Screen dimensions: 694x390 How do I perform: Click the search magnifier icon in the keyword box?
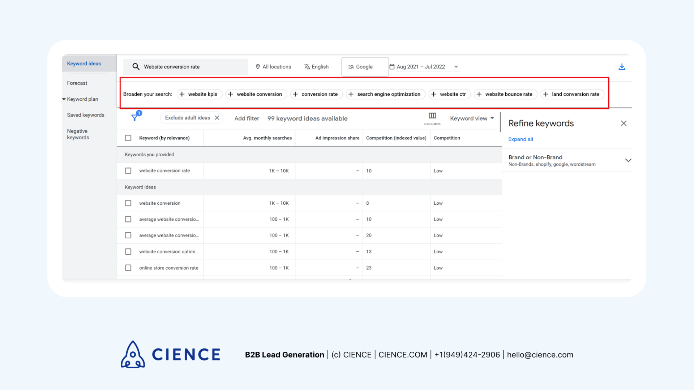click(x=136, y=66)
